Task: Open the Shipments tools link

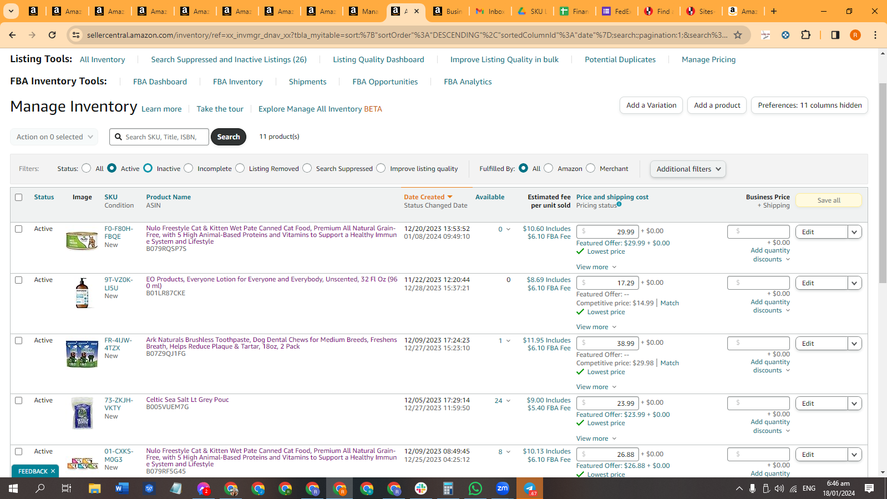Action: pyautogui.click(x=307, y=82)
